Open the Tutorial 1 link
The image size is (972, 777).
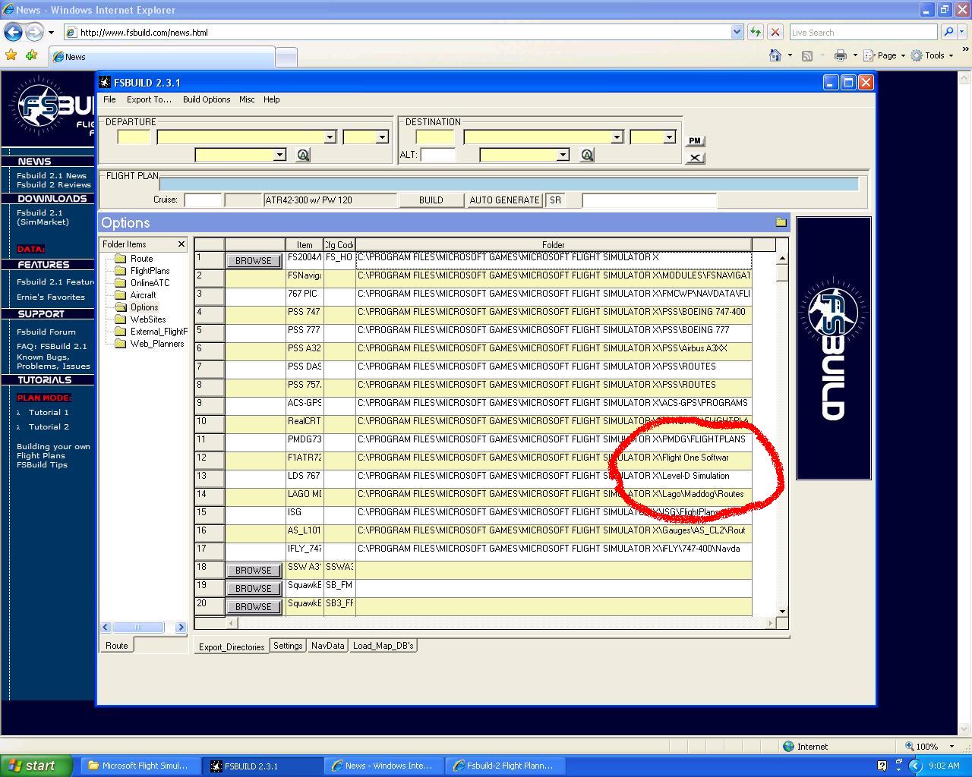(x=49, y=412)
